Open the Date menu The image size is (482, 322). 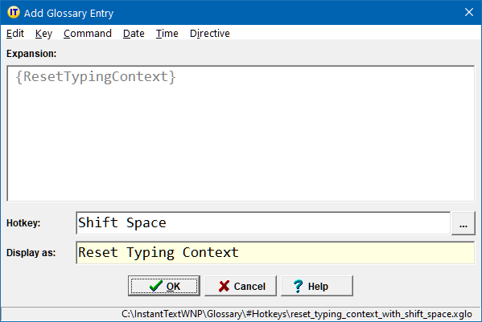coord(134,33)
